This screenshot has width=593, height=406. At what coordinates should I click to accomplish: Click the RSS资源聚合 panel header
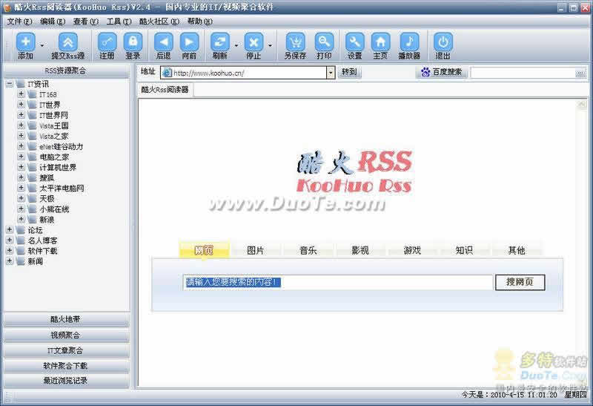[x=66, y=71]
